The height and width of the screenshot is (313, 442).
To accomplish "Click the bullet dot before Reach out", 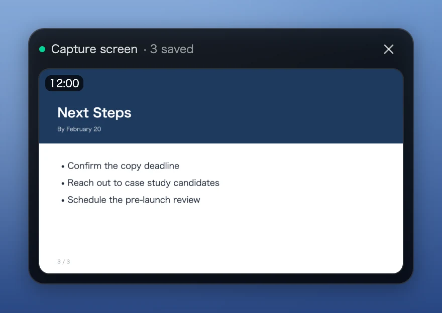I will (63, 184).
